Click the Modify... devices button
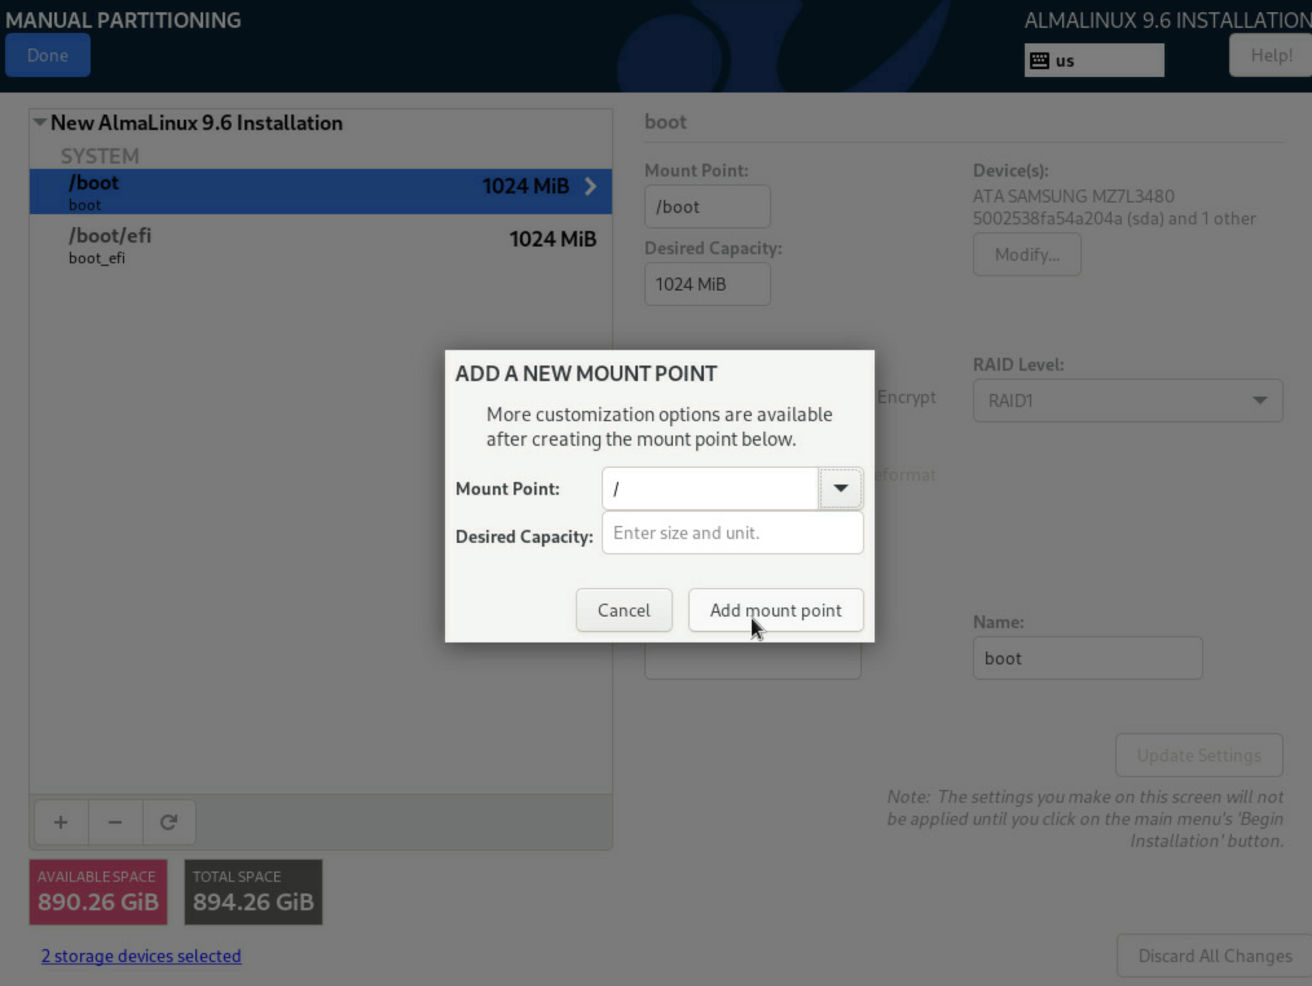The image size is (1312, 986). 1027,254
